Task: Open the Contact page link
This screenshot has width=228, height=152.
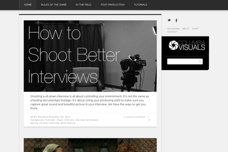Action: click(172, 32)
